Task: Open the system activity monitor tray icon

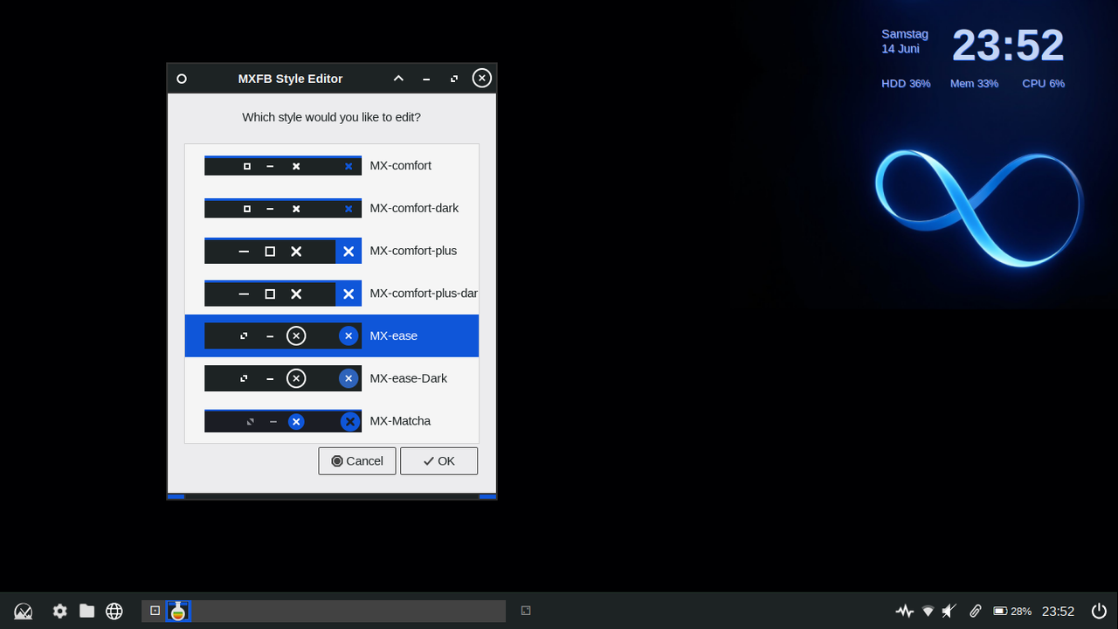Action: [x=905, y=612]
